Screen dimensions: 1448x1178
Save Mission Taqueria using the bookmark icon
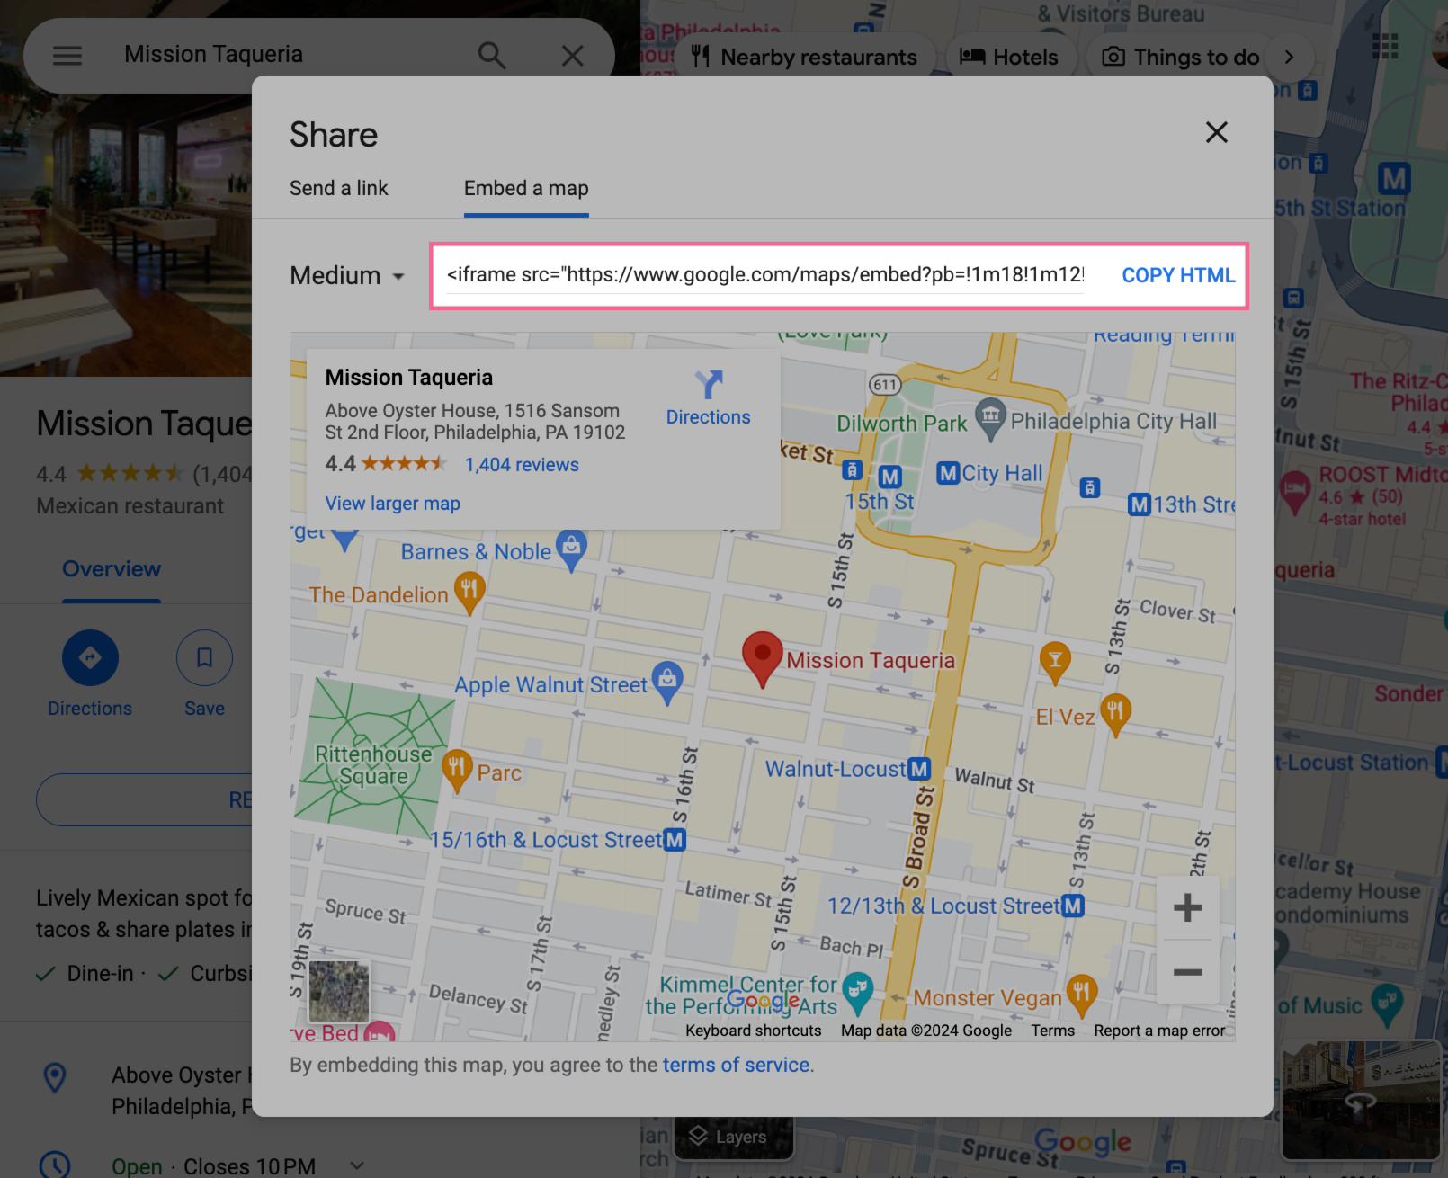204,658
